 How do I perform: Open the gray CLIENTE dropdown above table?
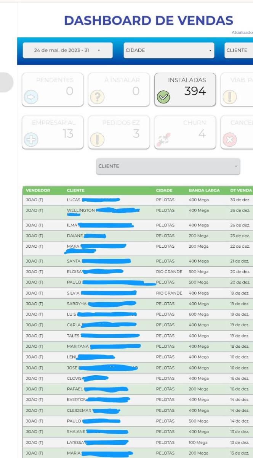coord(168,166)
